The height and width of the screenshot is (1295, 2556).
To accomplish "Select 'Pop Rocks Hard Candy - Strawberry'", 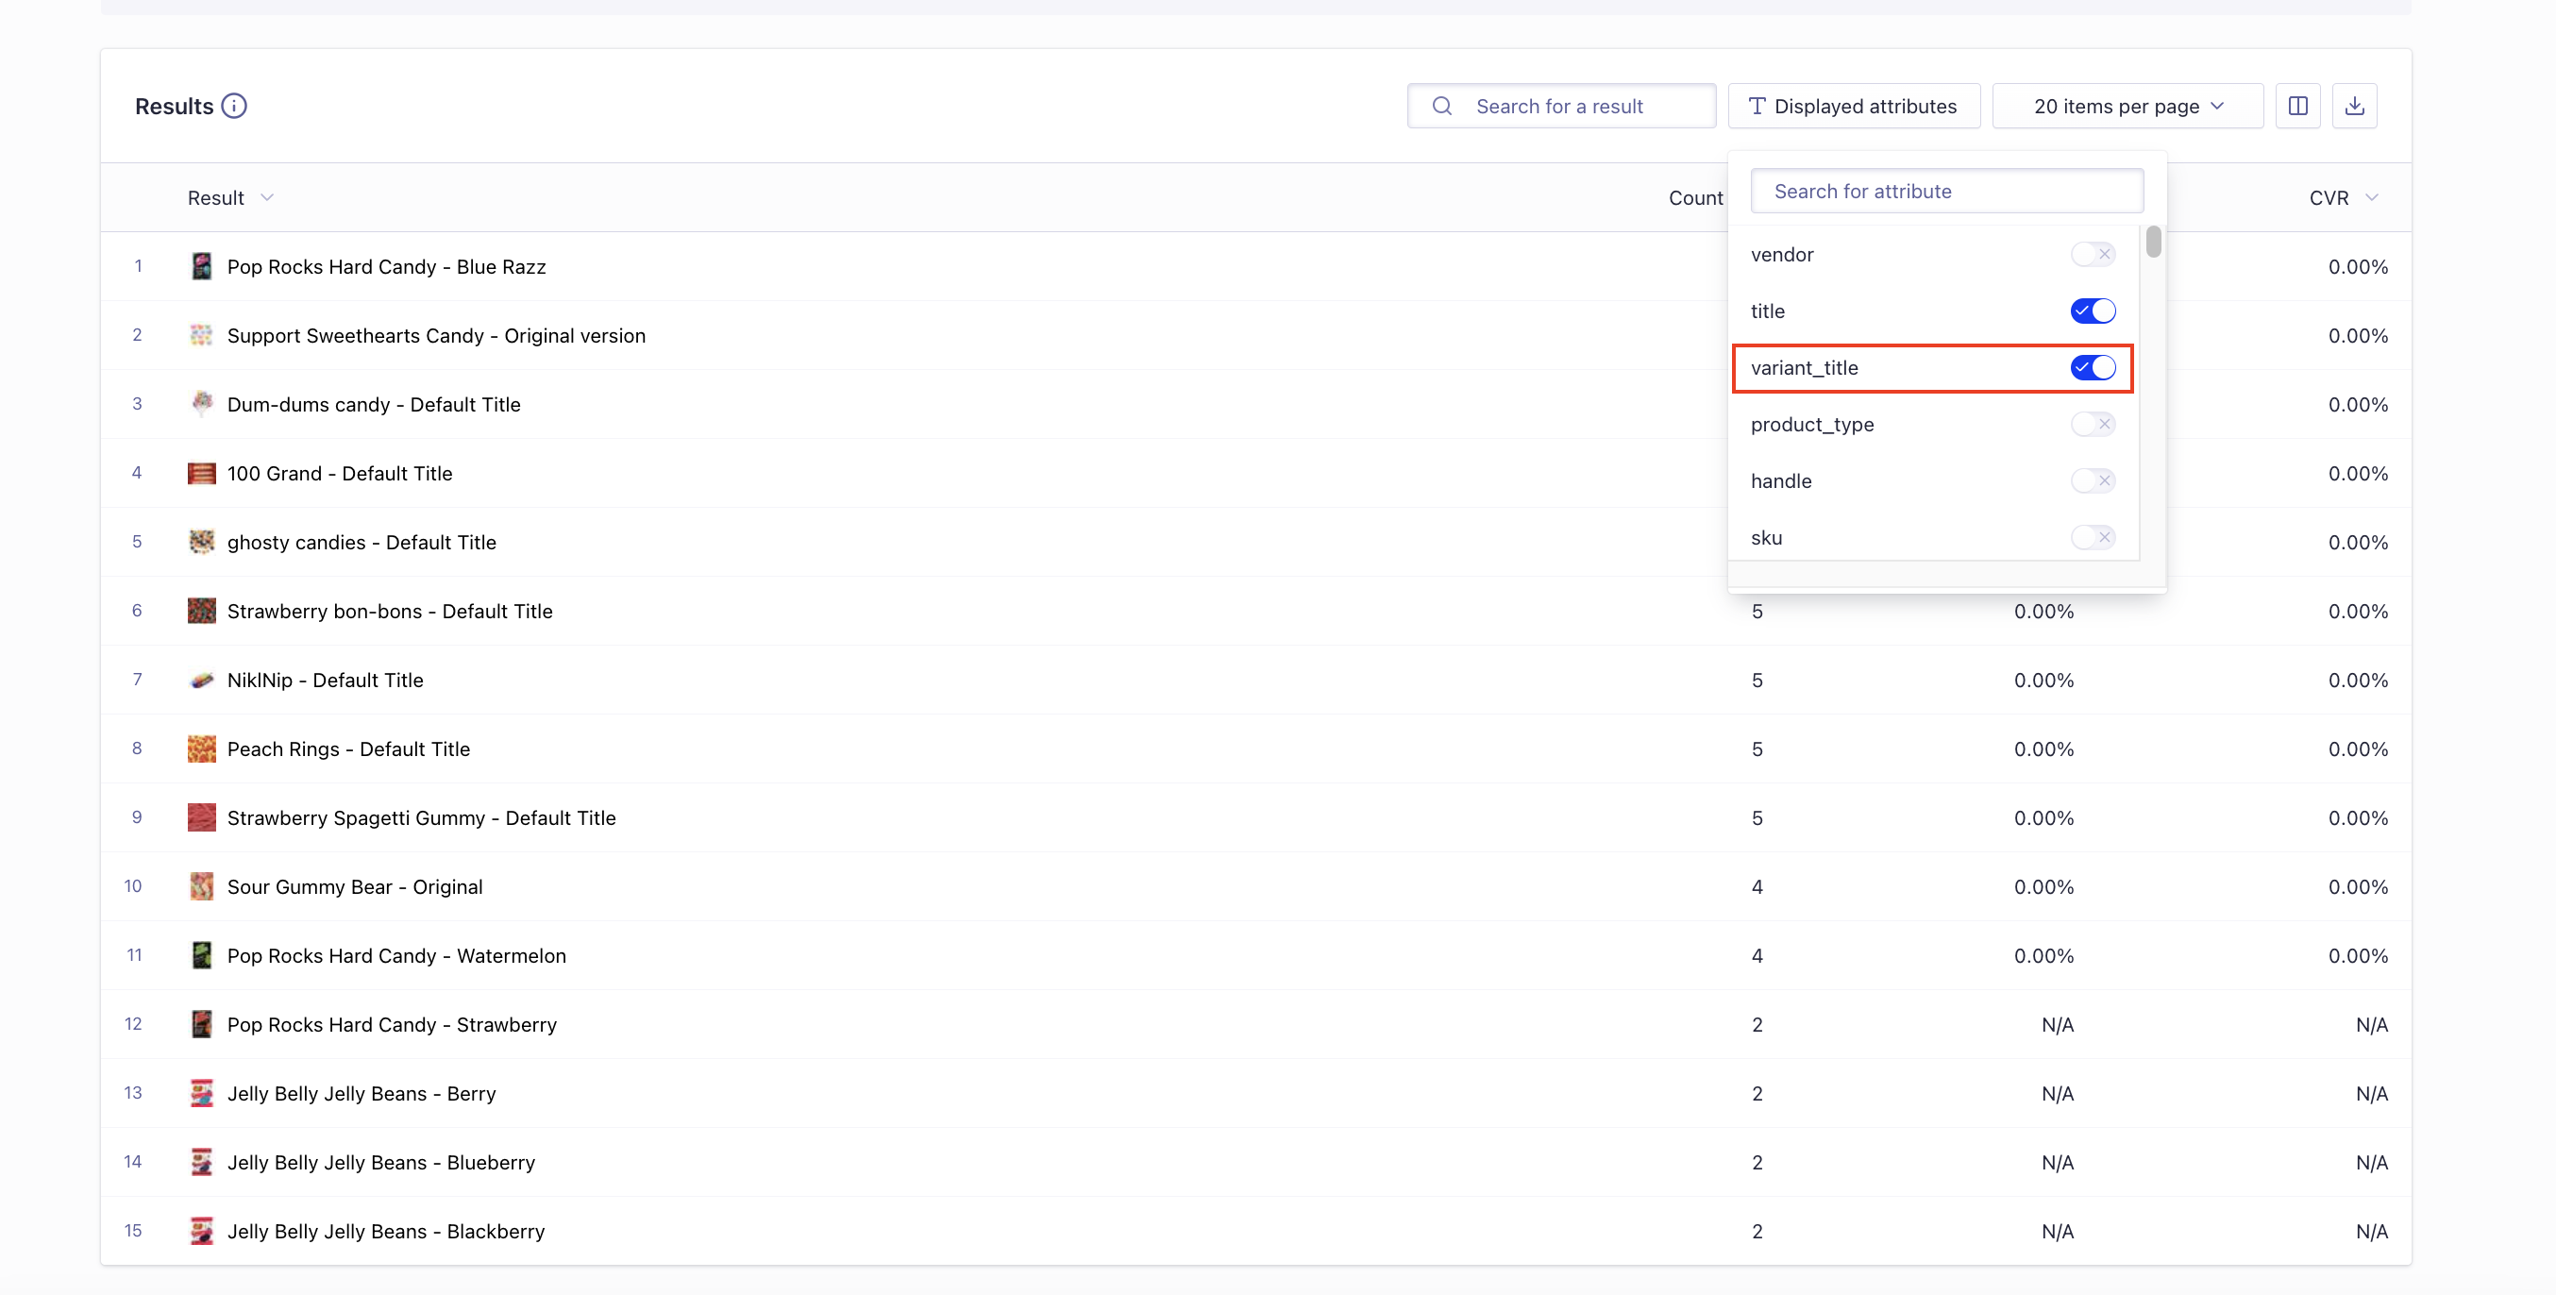I will click(x=391, y=1025).
